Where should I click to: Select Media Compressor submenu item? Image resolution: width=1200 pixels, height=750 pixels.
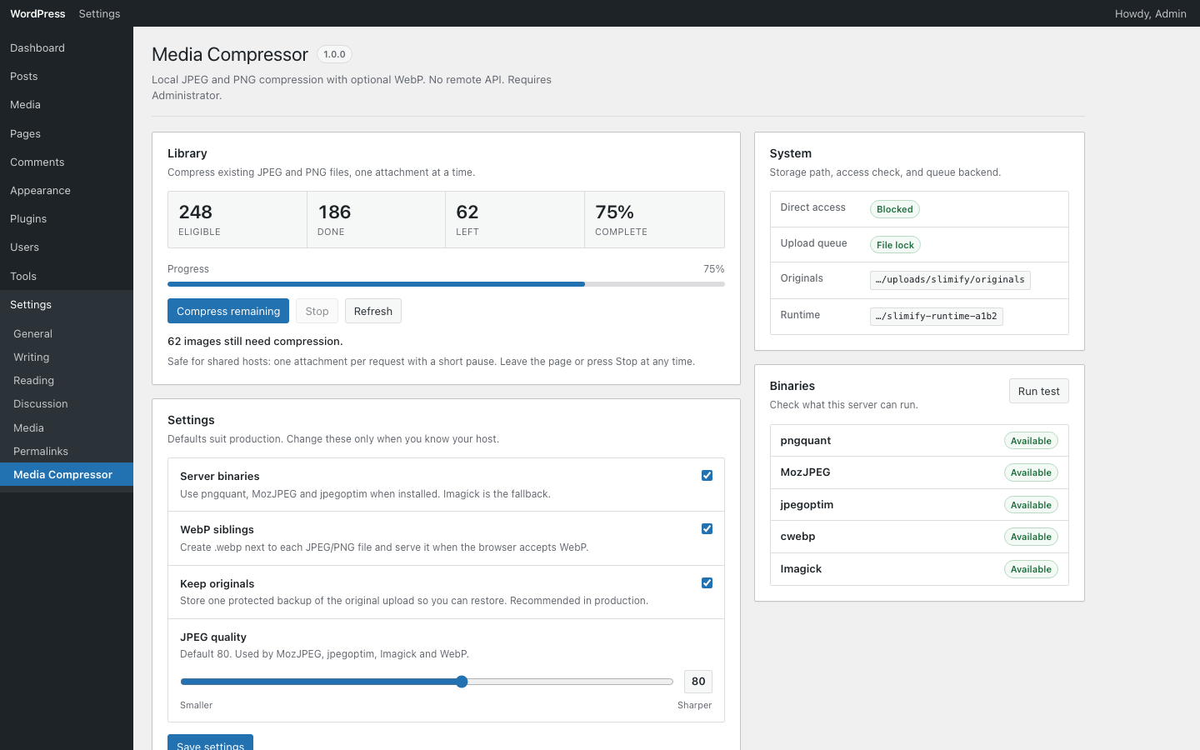pyautogui.click(x=67, y=474)
